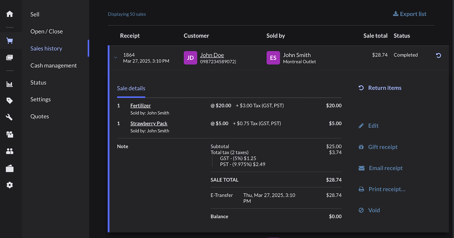Click the Subtotal label
Viewport: 454px width, 238px height.
pyautogui.click(x=220, y=146)
